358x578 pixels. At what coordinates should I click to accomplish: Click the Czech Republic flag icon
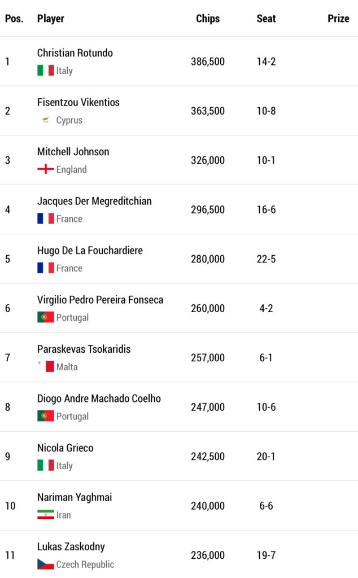point(46,564)
